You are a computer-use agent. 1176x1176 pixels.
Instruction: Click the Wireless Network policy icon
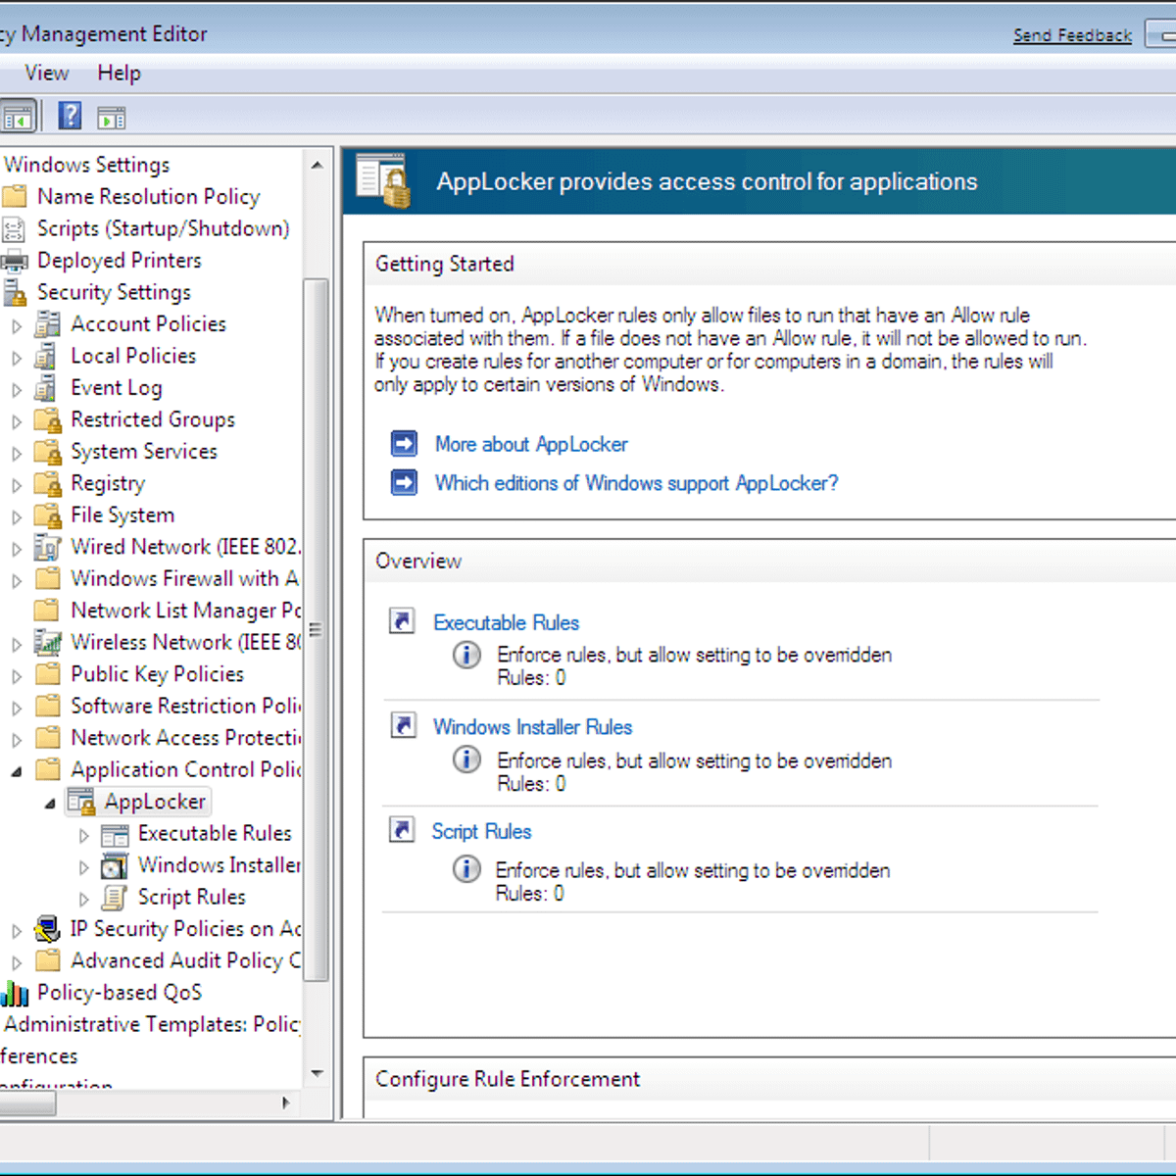48,643
